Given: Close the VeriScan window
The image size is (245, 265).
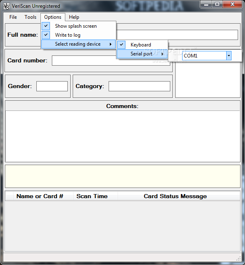Looking at the screenshot, I should pyautogui.click(x=232, y=4).
